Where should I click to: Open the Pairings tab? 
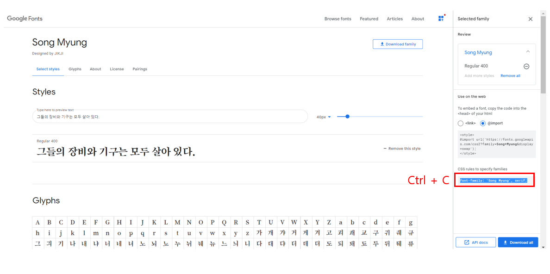tap(140, 69)
